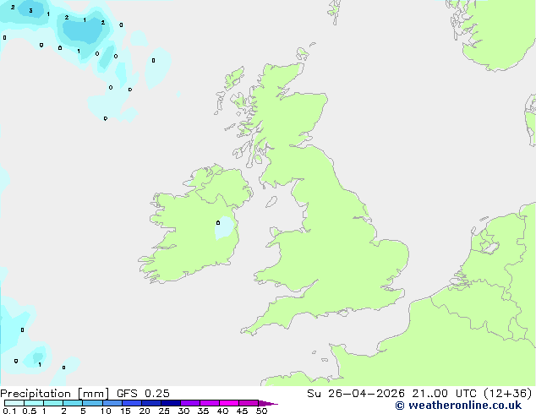This screenshot has width=536, height=414.
Task: Click the 'Precipitation [mm]' title text
Action: pos(54,394)
